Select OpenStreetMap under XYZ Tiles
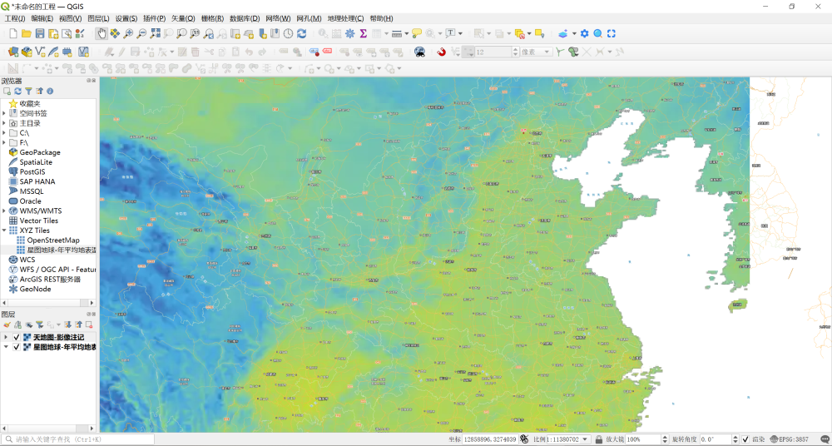This screenshot has height=446, width=832. tap(53, 240)
